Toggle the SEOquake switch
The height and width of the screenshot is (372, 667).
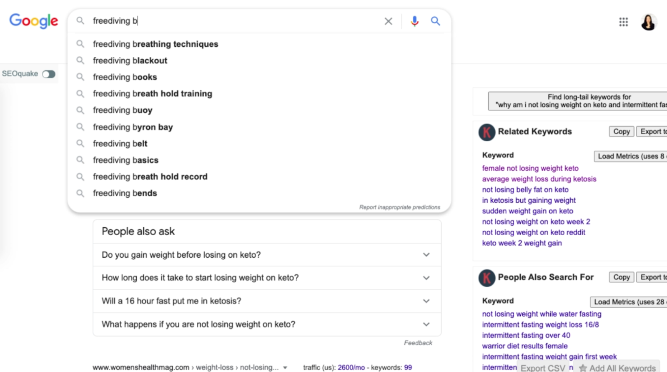pyautogui.click(x=49, y=74)
